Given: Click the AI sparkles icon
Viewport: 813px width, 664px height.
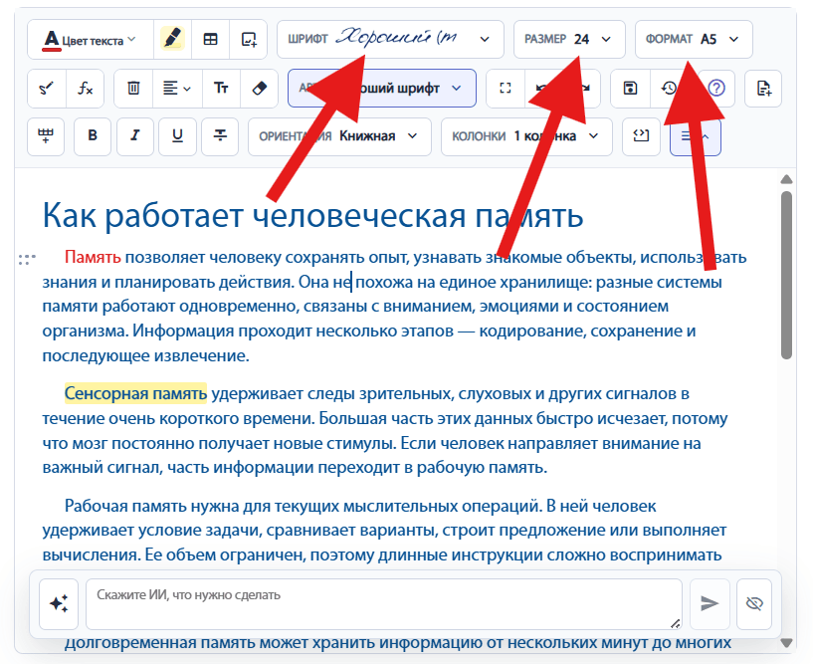Looking at the screenshot, I should click(59, 603).
